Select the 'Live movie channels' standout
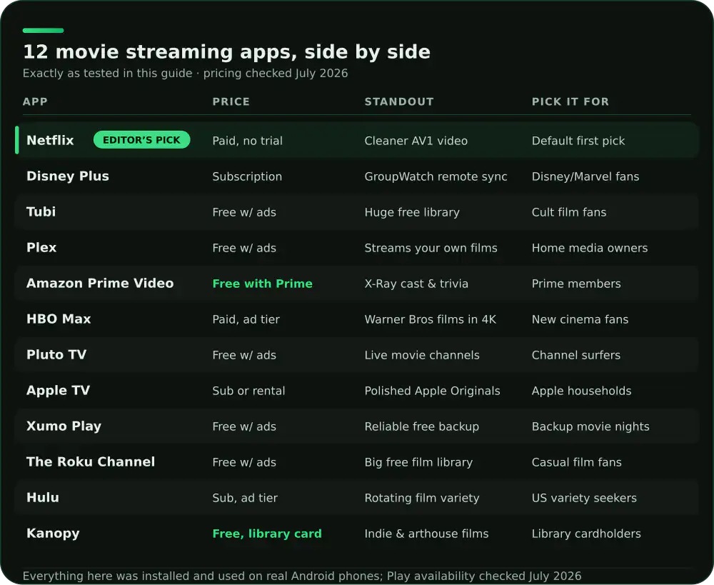 coord(422,355)
